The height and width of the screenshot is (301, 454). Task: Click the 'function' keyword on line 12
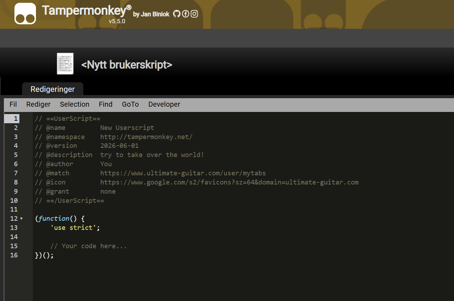pyautogui.click(x=54, y=219)
